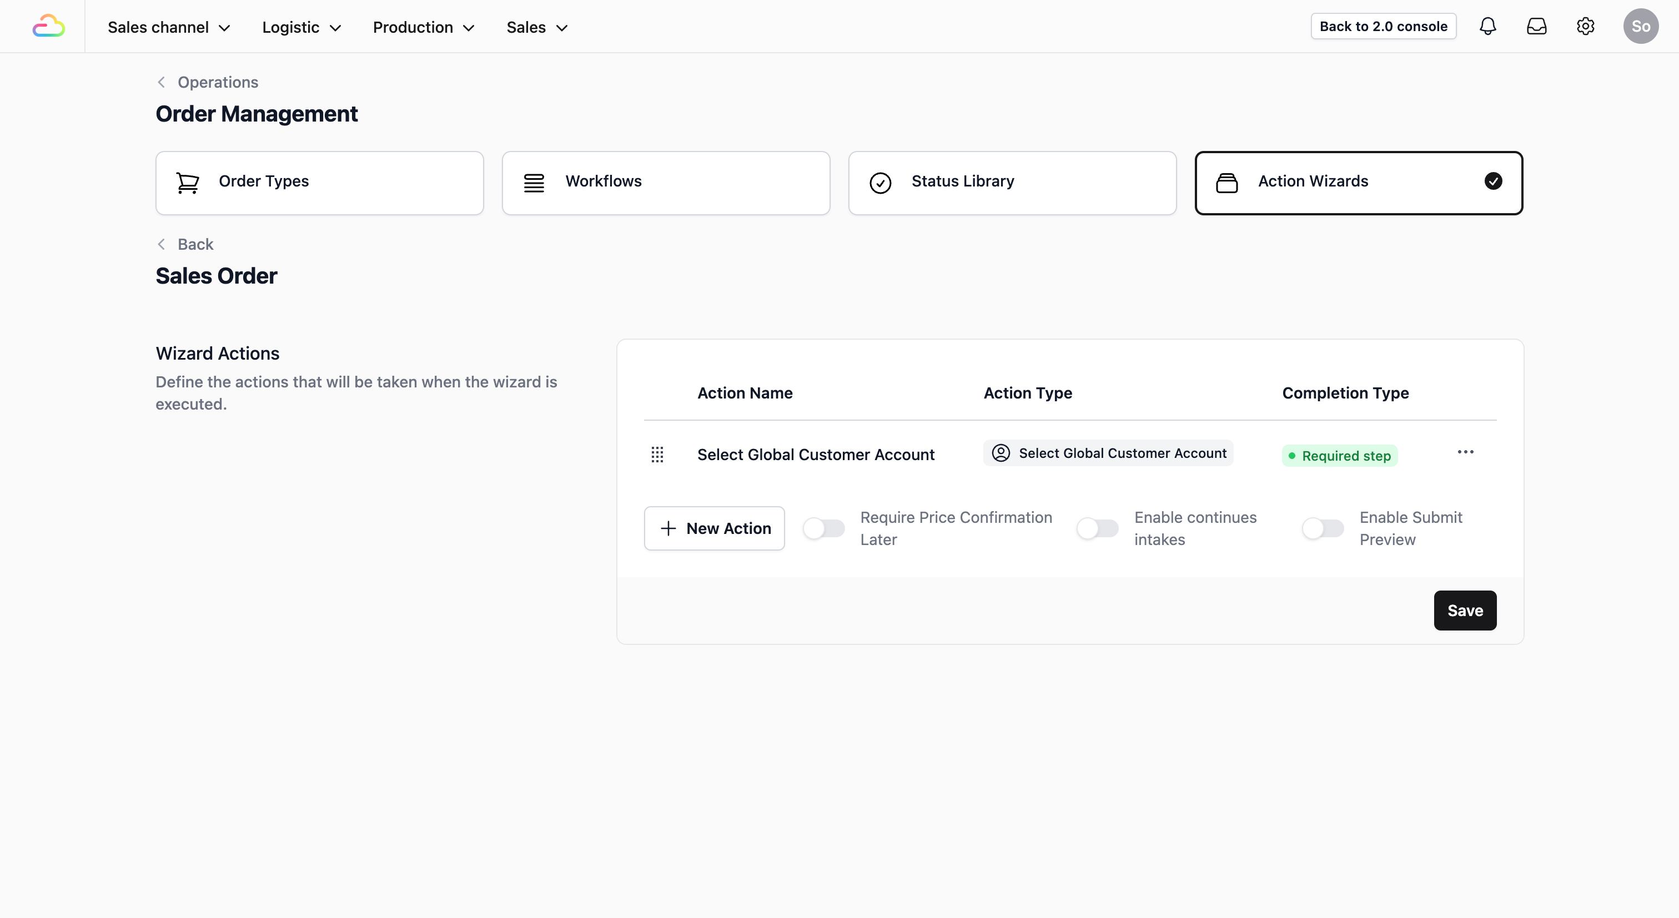Viewport: 1679px width, 918px height.
Task: Expand the Production dropdown menu
Action: click(x=423, y=27)
